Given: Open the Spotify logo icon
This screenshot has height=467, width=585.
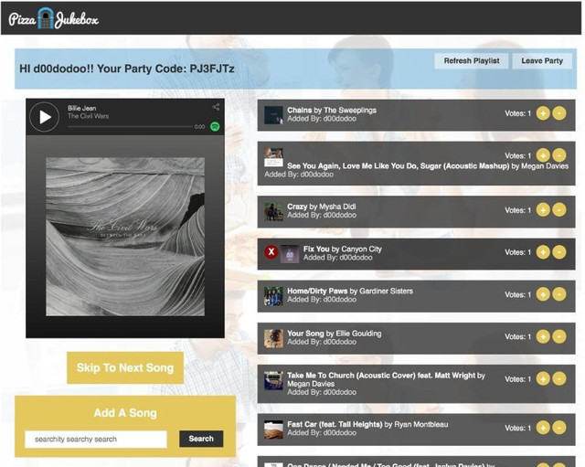Looking at the screenshot, I should (x=215, y=126).
